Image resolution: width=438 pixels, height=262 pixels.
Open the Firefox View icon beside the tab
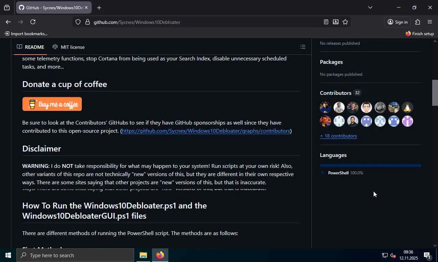(7, 8)
